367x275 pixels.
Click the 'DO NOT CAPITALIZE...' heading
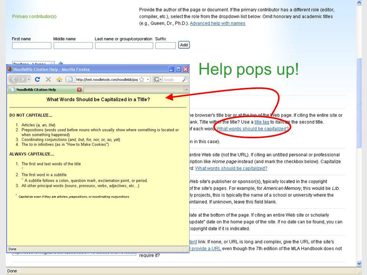(31, 115)
